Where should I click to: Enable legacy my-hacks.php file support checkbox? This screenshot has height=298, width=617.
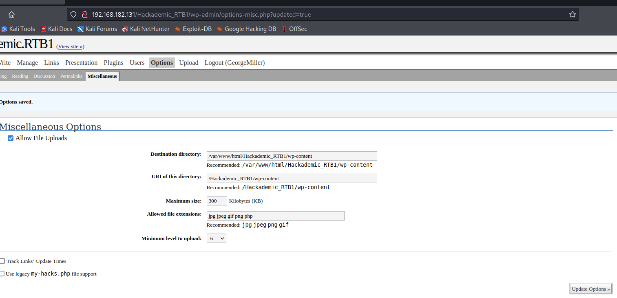coord(2,274)
